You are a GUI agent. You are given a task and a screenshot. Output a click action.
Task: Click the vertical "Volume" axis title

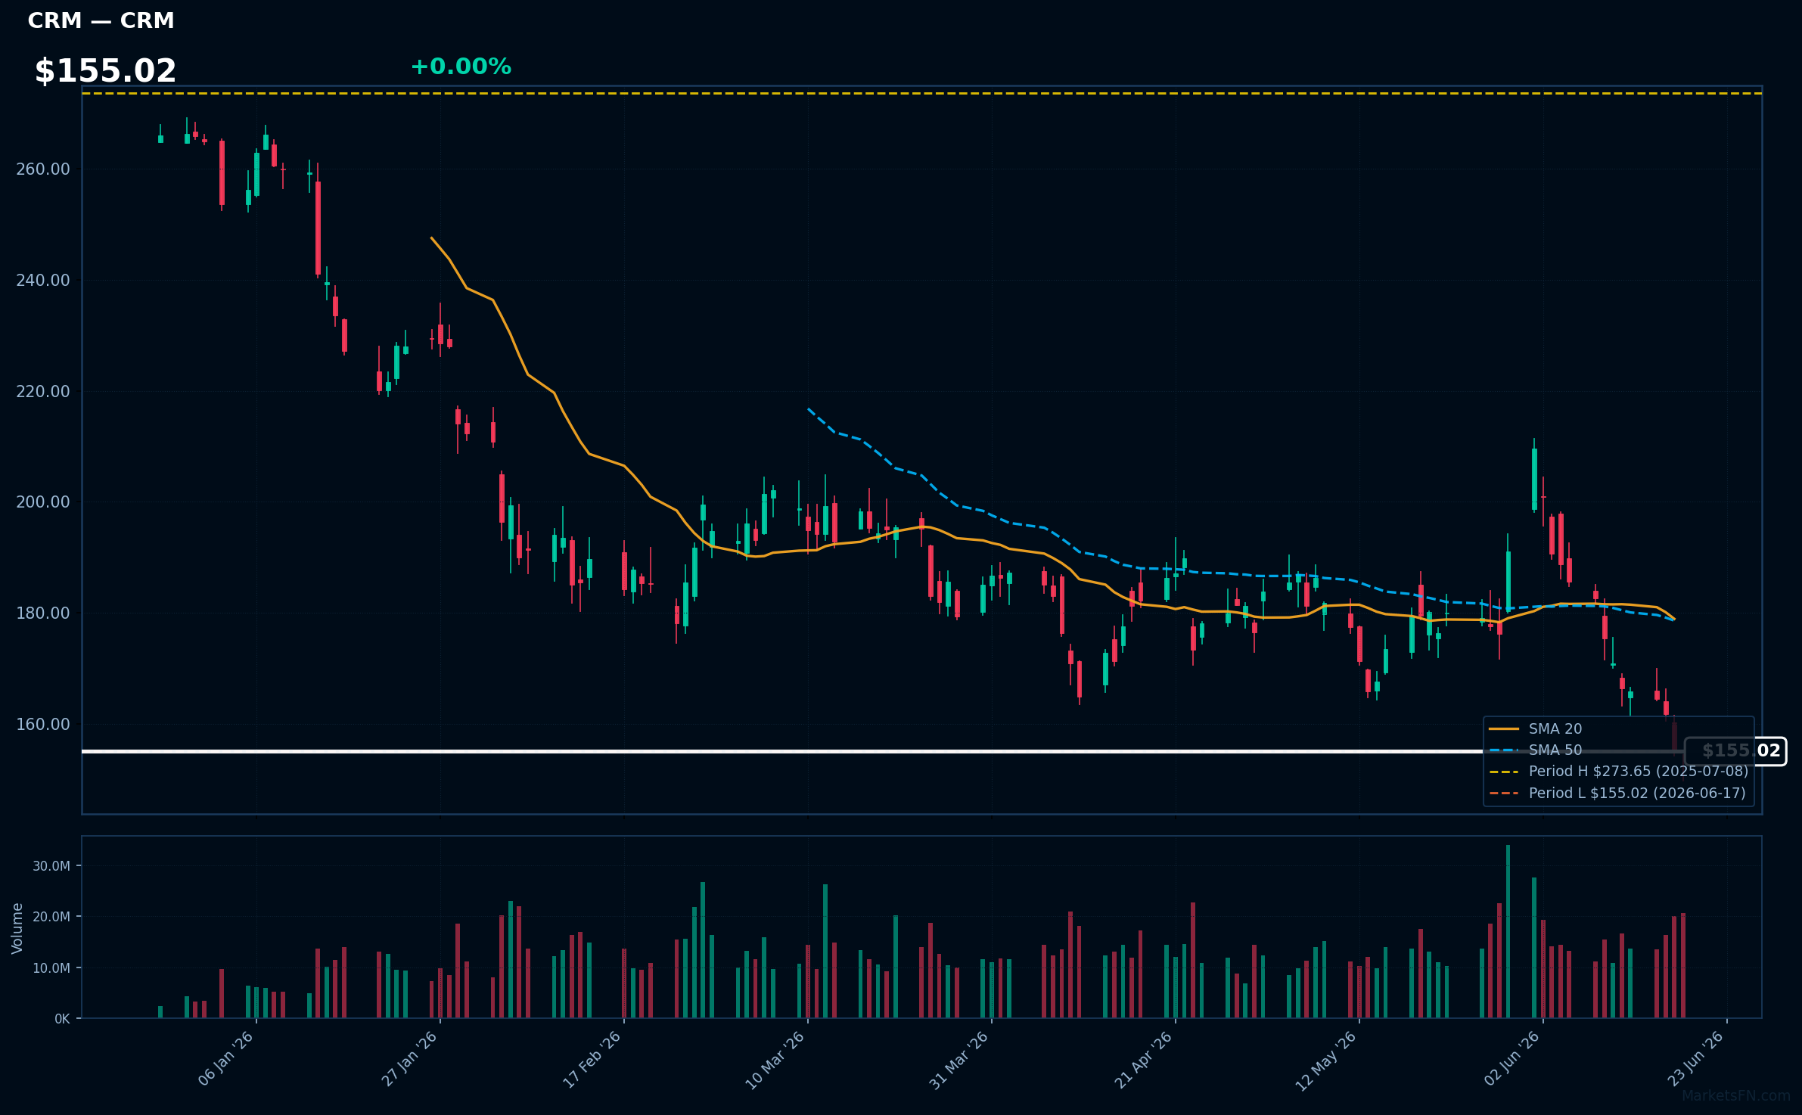click(17, 928)
